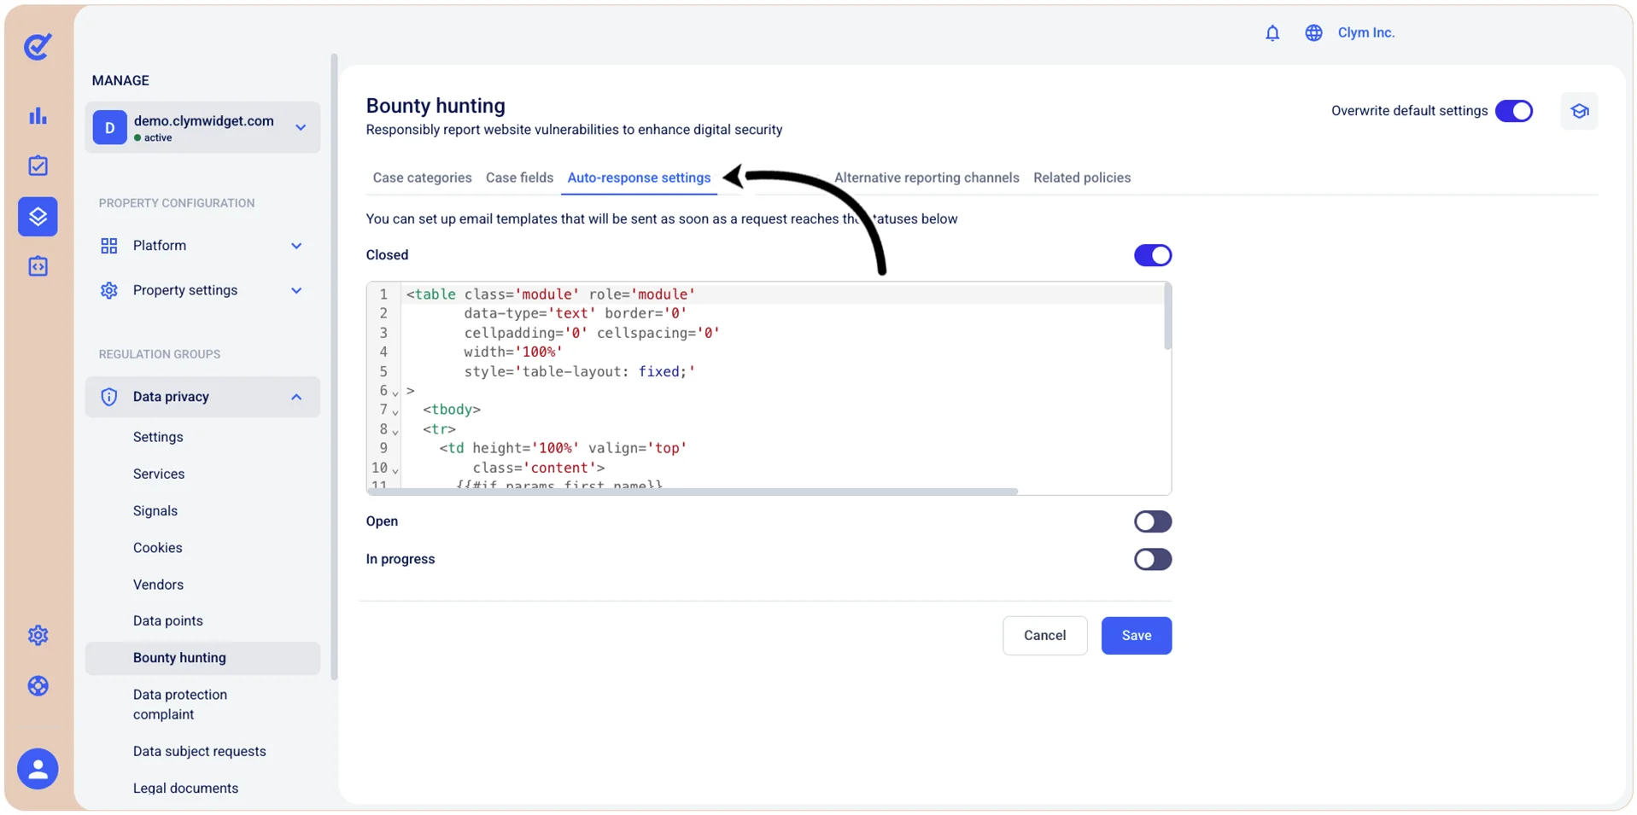Click the D property avatar badge
The image size is (1637, 815).
[109, 127]
